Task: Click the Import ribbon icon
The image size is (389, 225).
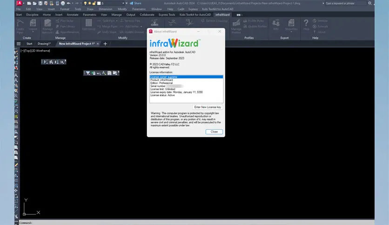Action: pyautogui.click(x=33, y=26)
